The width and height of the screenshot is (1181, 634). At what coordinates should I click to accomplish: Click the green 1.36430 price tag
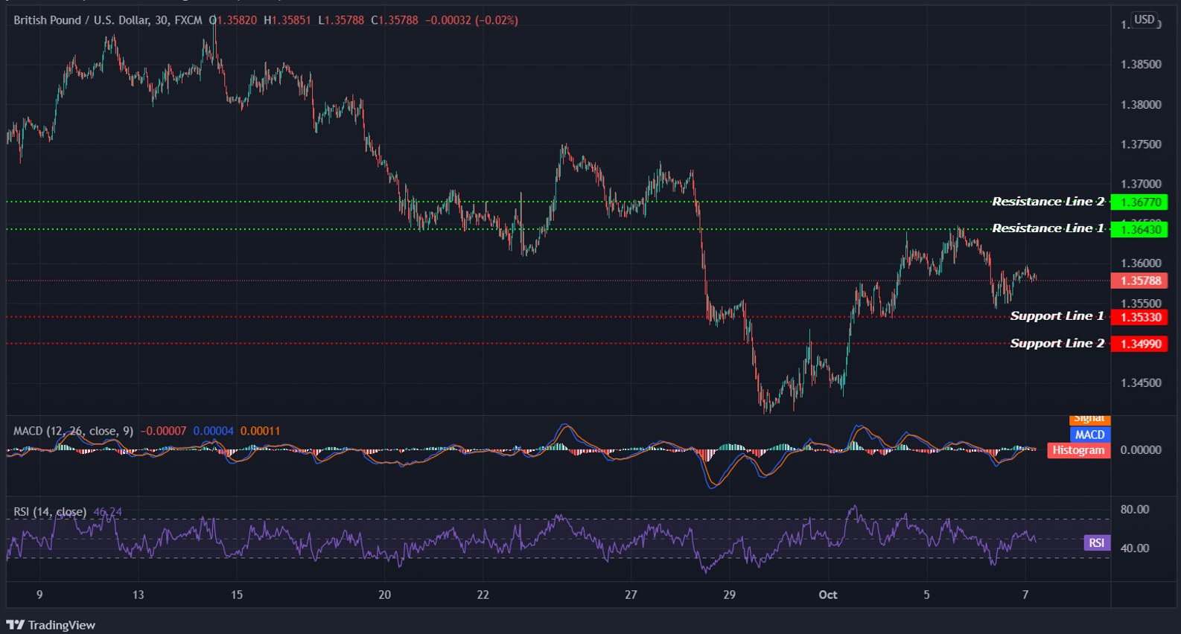pyautogui.click(x=1139, y=229)
